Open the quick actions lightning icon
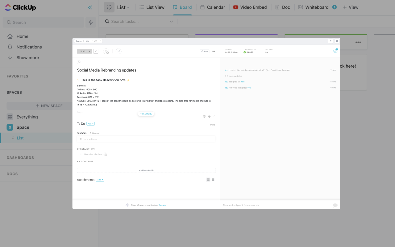 click(90, 22)
